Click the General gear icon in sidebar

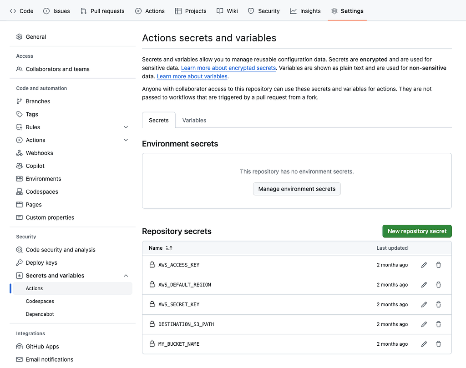click(x=19, y=37)
